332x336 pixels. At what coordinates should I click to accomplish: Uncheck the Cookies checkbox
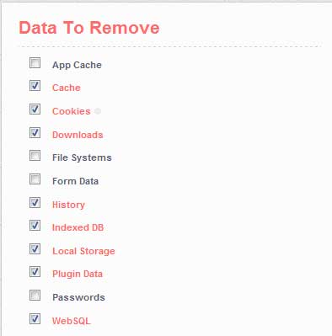click(x=35, y=109)
